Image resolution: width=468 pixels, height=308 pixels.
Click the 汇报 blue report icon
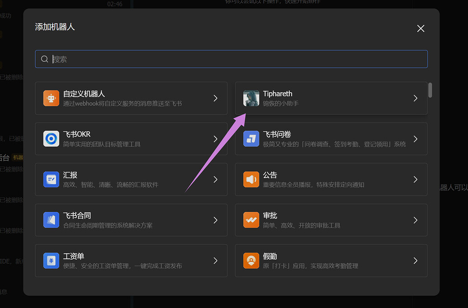coord(51,179)
